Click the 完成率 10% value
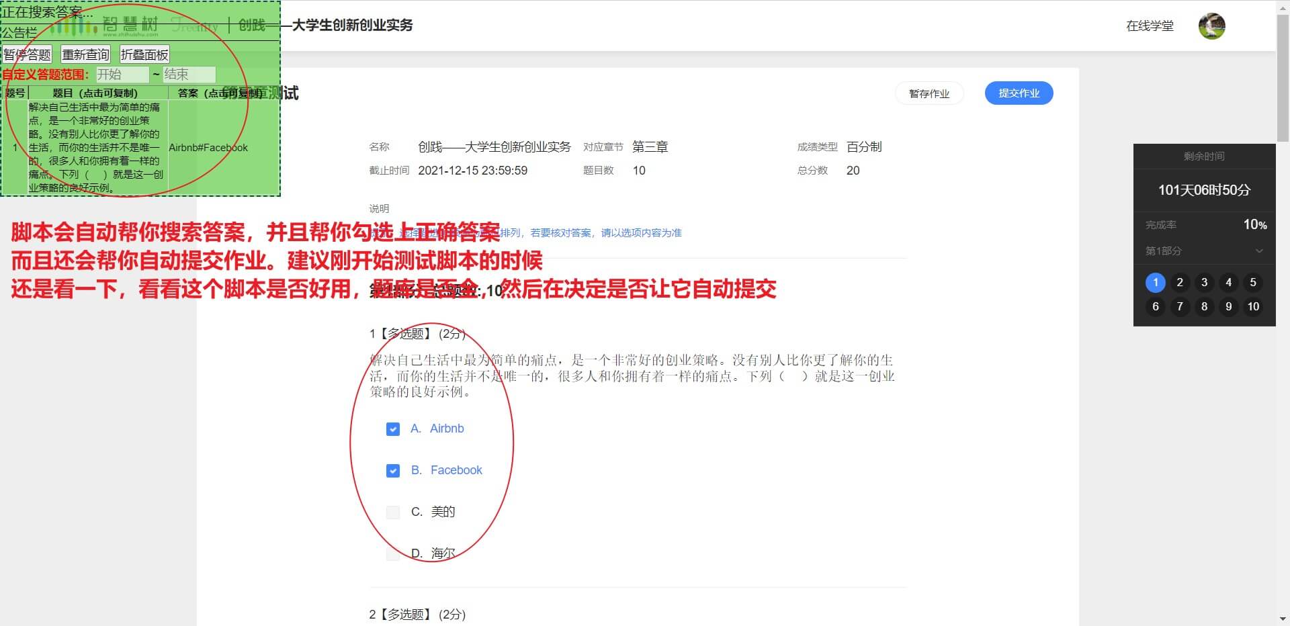This screenshot has height=626, width=1290. 1255,225
